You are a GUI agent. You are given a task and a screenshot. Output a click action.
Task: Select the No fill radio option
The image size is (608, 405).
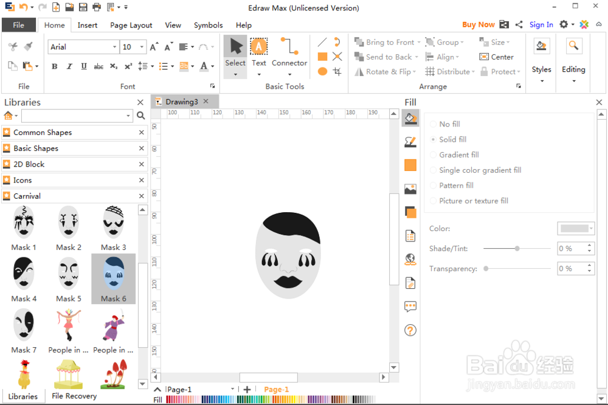tap(433, 124)
